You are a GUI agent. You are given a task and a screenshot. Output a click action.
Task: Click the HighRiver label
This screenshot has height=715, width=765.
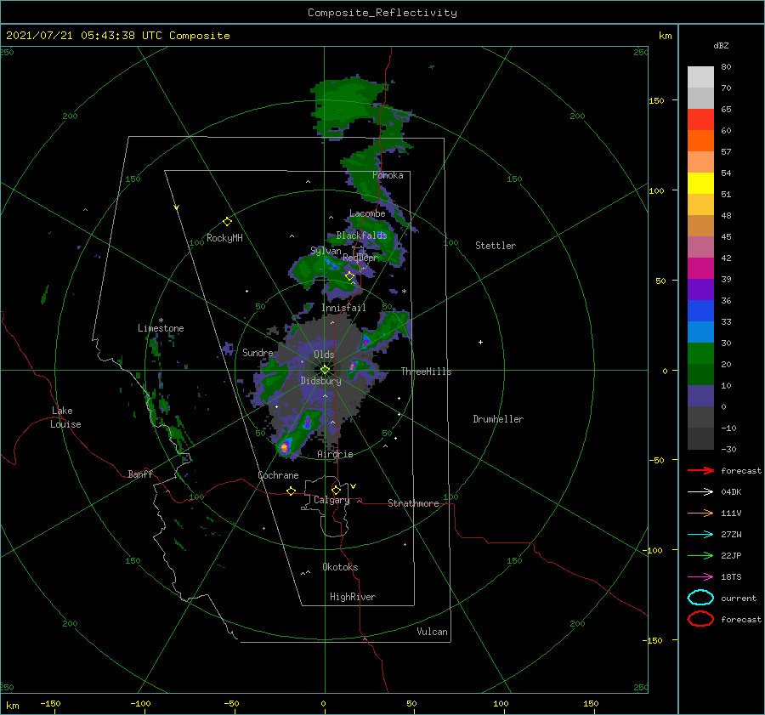pos(353,597)
